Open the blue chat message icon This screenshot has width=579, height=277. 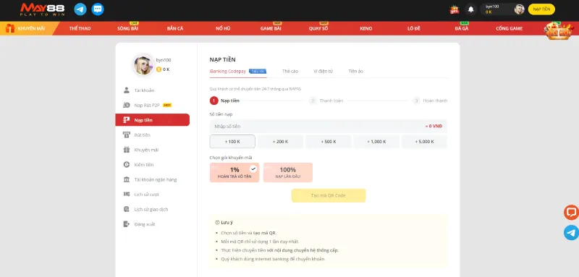pyautogui.click(x=98, y=9)
